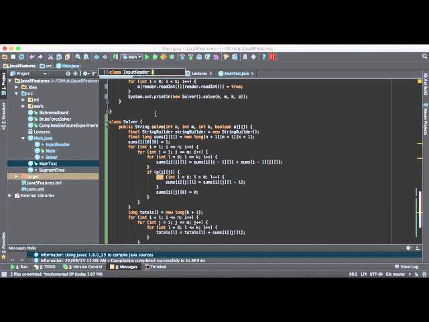
Task: Click the Paste icon in toolbar
Action: pyautogui.click(x=67, y=57)
